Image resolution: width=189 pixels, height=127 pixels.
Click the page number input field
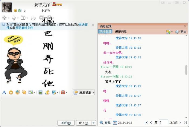point(163,122)
